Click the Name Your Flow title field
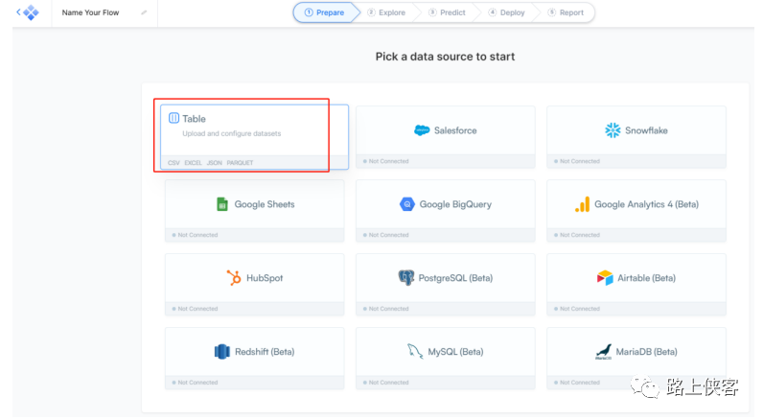 pyautogui.click(x=90, y=12)
